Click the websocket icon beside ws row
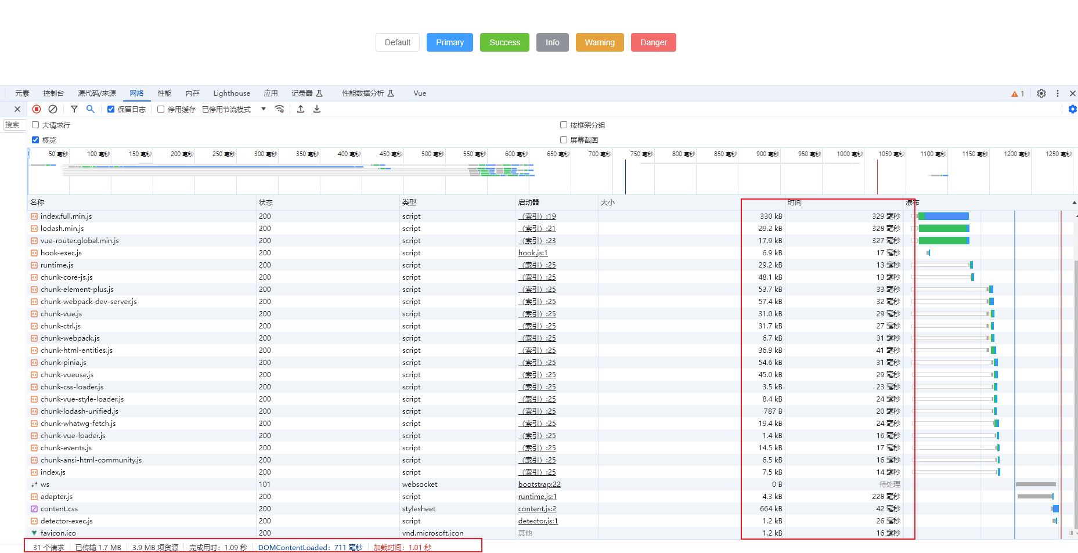 34,485
